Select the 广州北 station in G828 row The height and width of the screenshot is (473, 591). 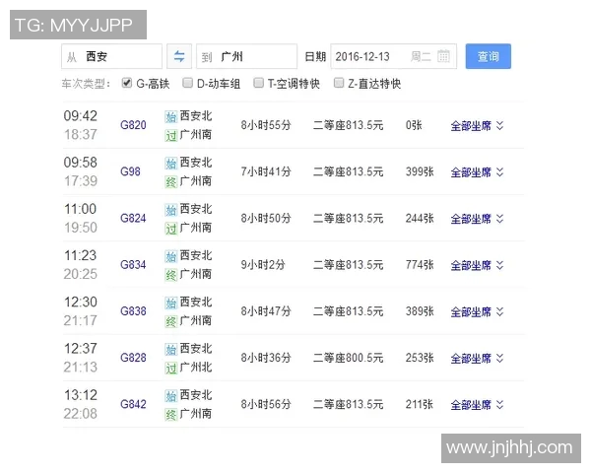coord(196,368)
